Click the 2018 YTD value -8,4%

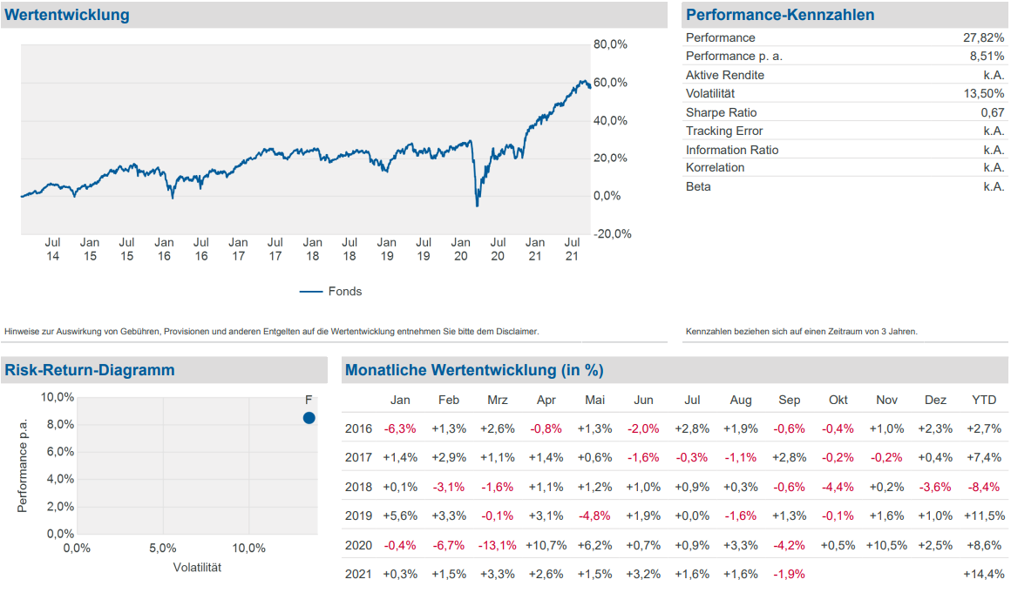986,487
